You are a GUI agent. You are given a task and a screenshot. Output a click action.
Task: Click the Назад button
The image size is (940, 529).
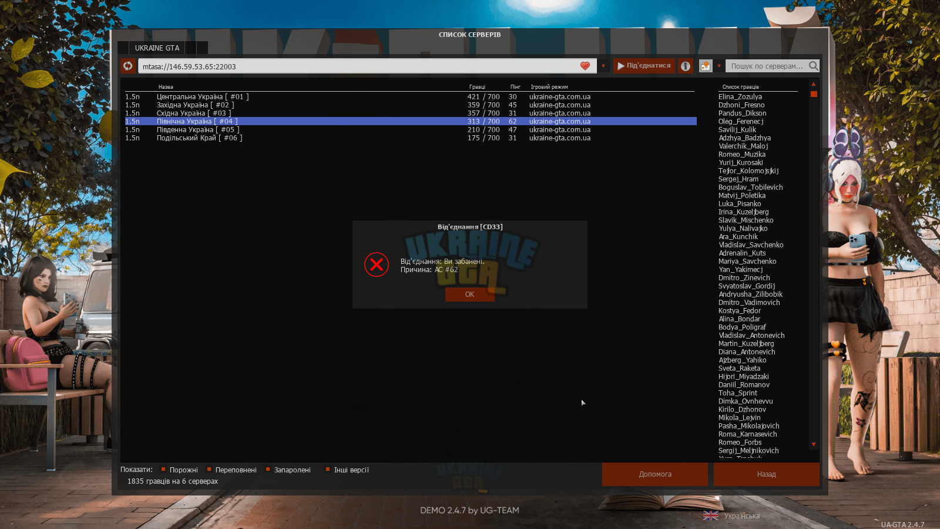(x=766, y=474)
